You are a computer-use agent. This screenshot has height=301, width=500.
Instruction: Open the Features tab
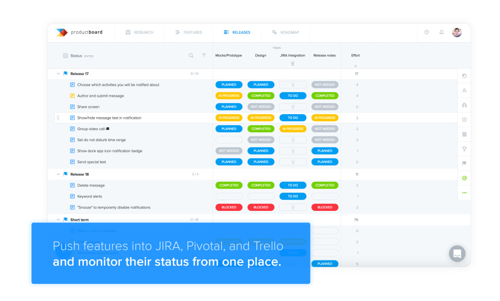click(189, 32)
